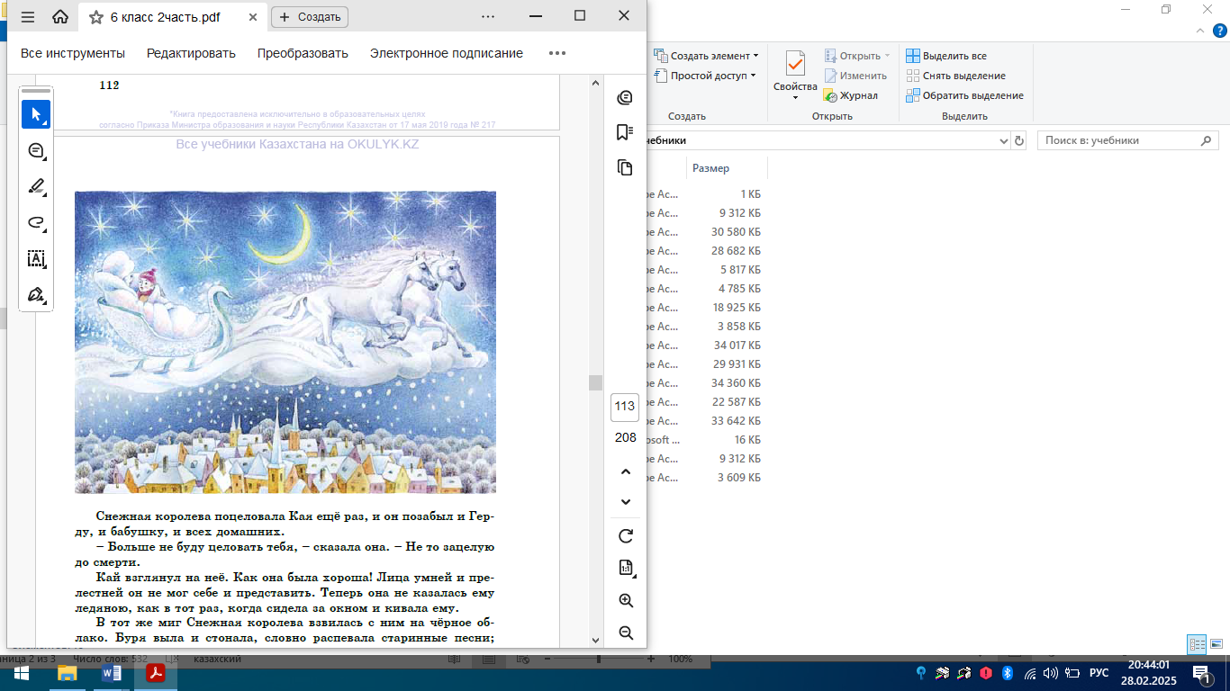
Task: Click the PDF scrollbar up arrow
Action: coord(595,82)
